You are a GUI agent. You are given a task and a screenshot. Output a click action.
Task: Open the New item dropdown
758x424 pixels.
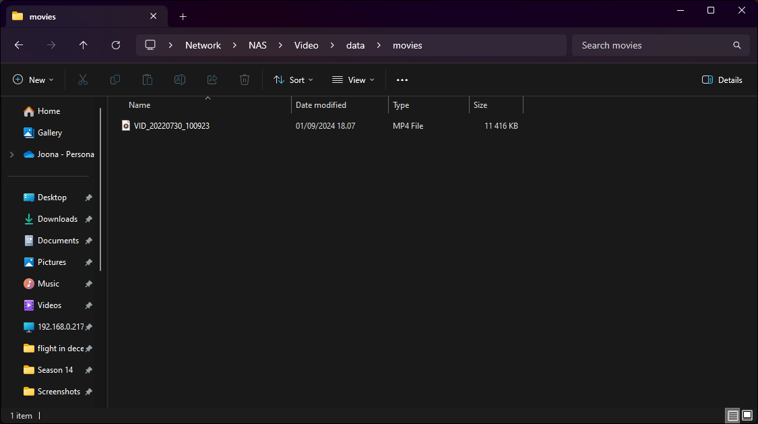pyautogui.click(x=33, y=80)
